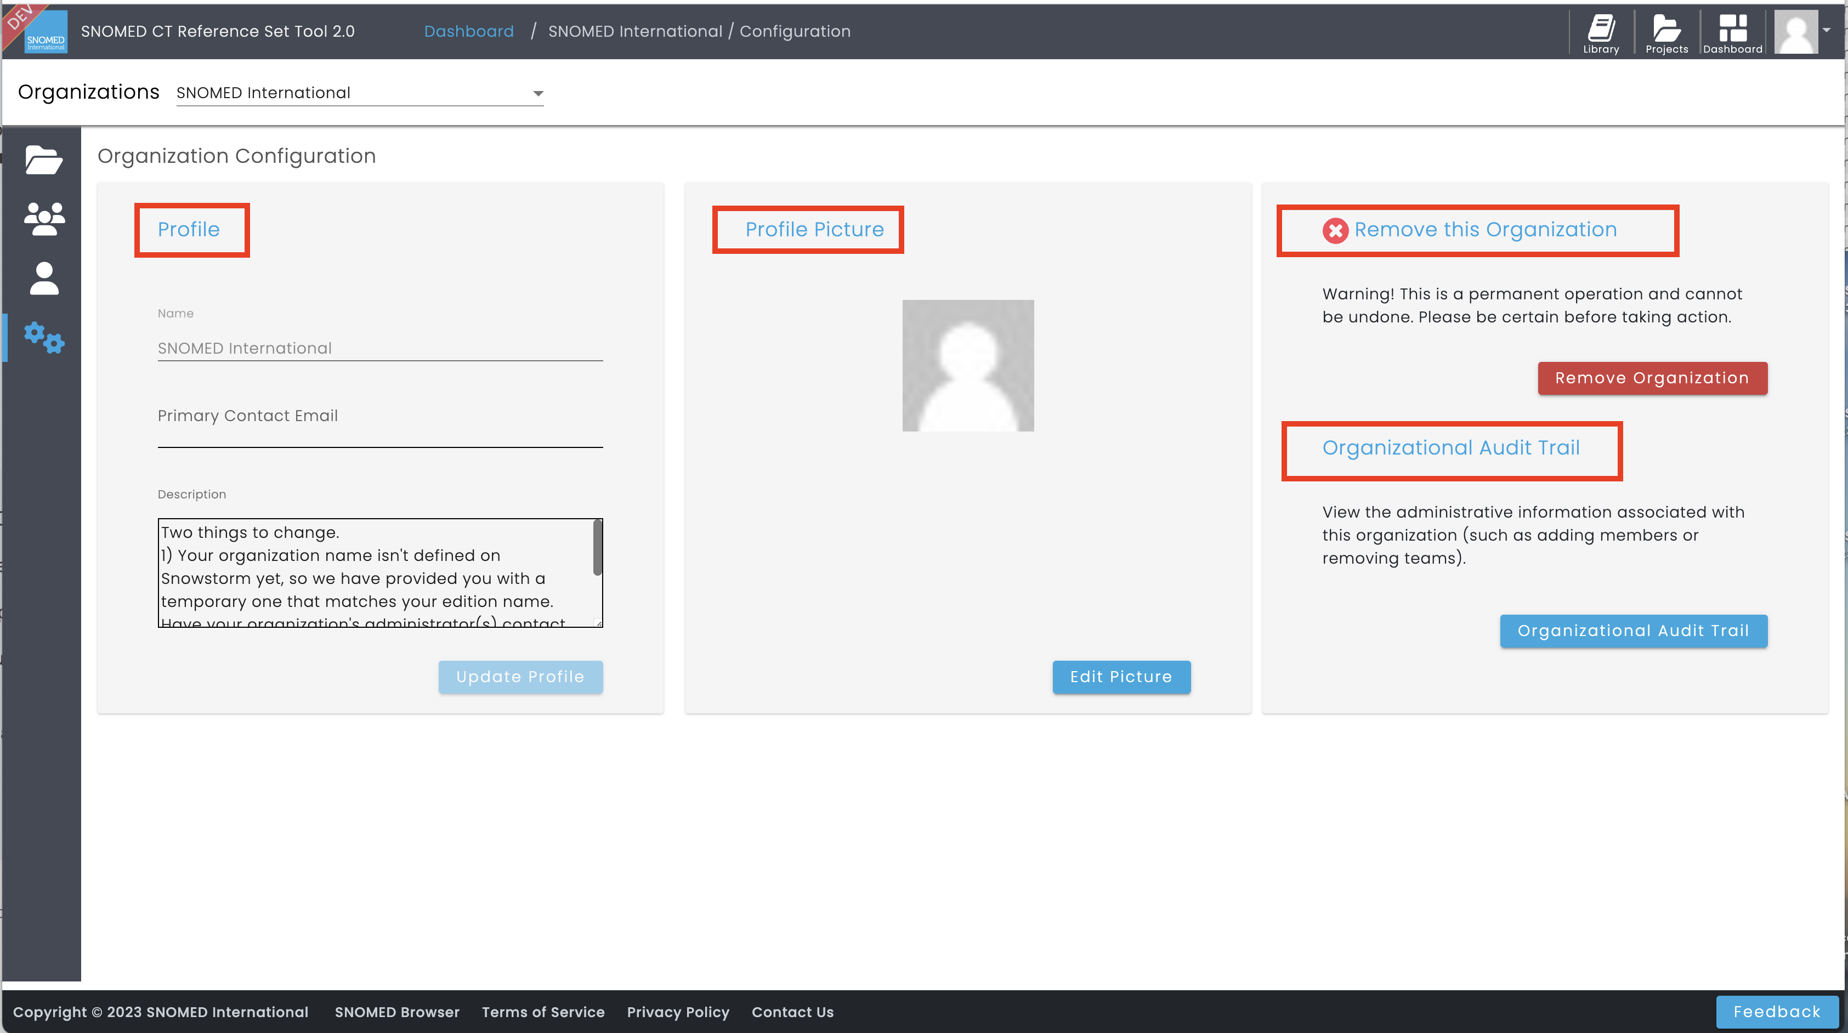Open Terms of Service footer link
This screenshot has width=1848, height=1033.
tap(543, 1012)
